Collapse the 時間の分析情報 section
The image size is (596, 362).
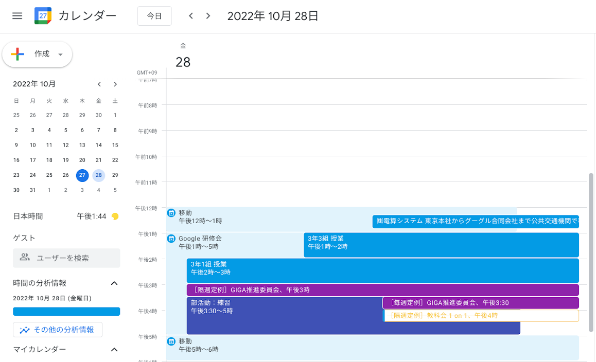tap(114, 283)
